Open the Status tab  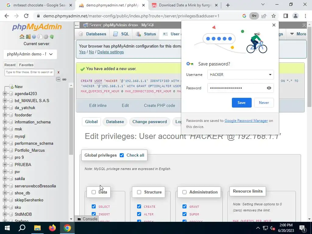pyautogui.click(x=146, y=34)
